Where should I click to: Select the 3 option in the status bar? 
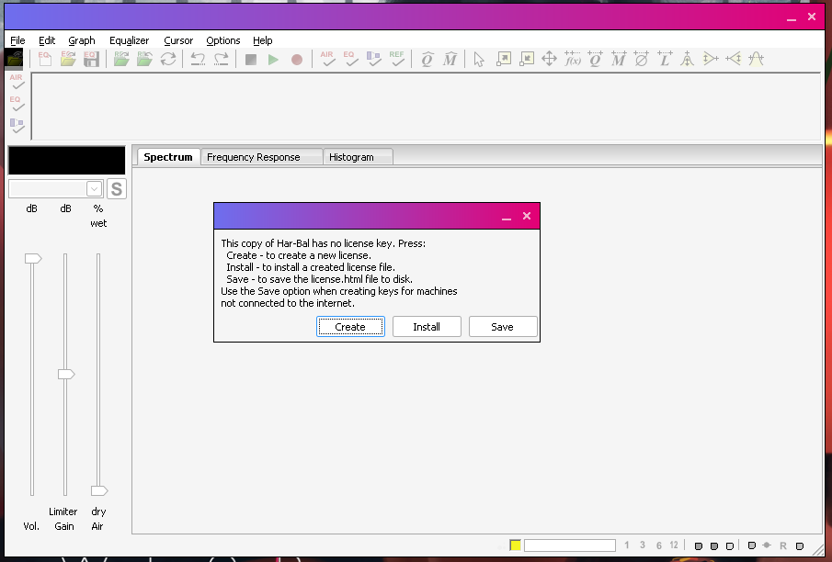click(x=643, y=545)
